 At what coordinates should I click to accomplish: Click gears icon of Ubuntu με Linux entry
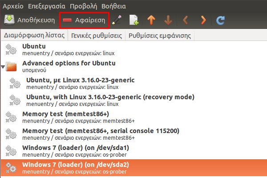(15, 83)
